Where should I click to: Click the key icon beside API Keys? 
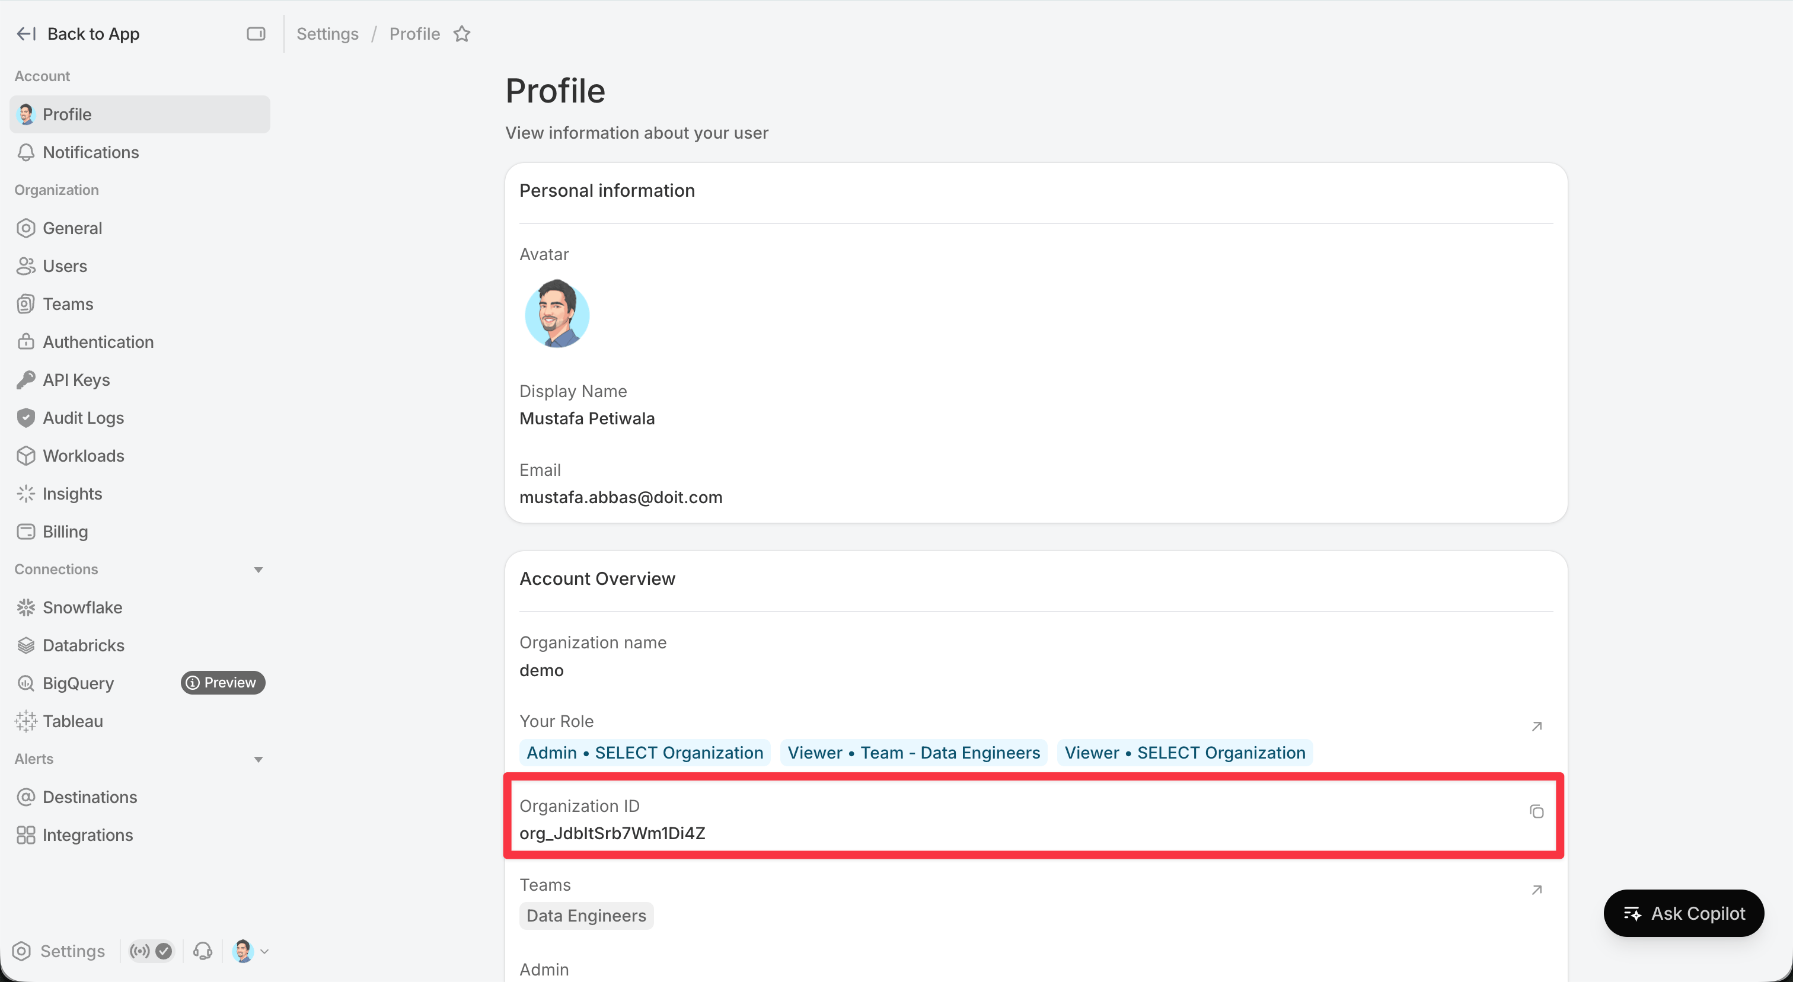(25, 380)
